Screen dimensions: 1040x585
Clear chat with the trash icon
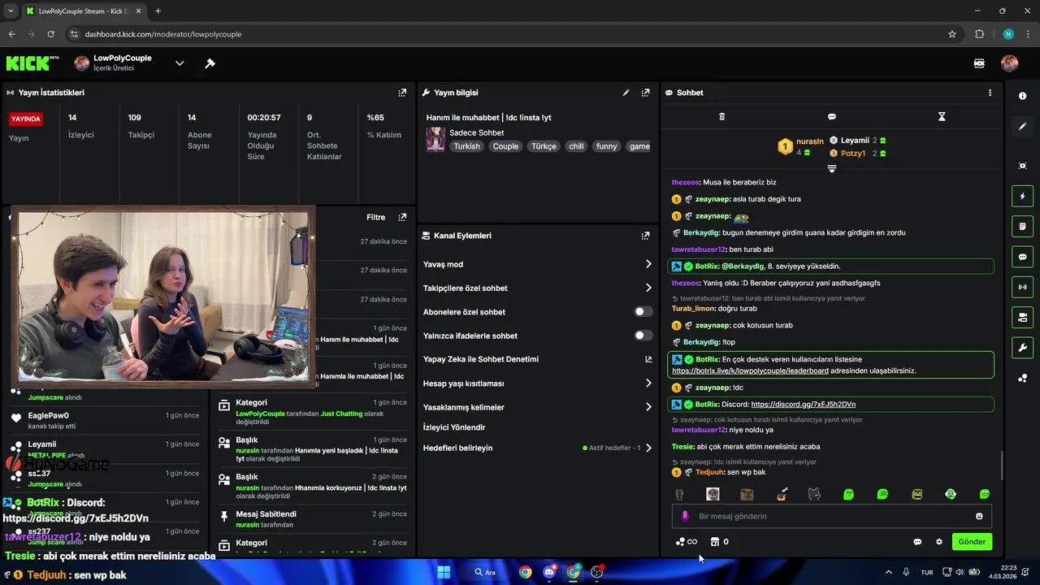721,117
